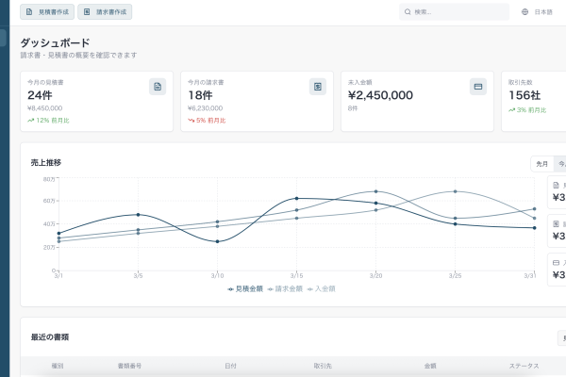This screenshot has width=566, height=377.
Task: Click the 請求書作成 button
Action: (105, 12)
